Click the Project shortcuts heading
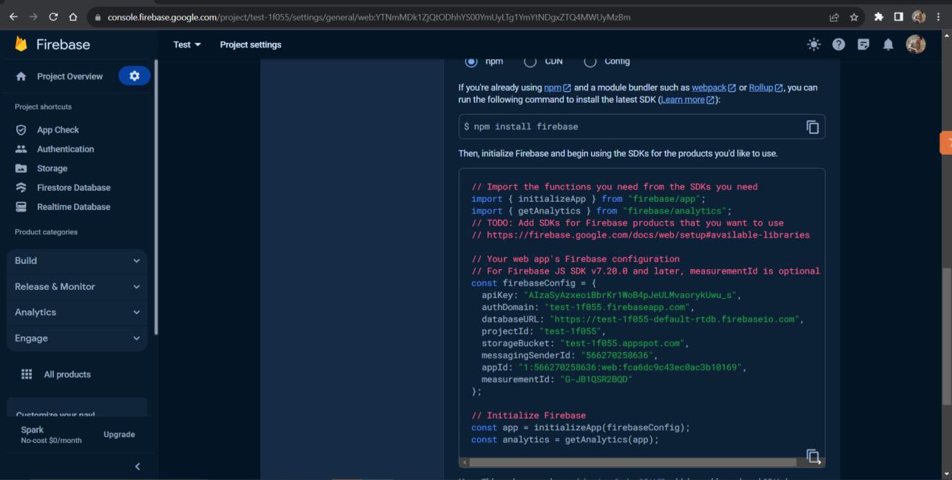 pyautogui.click(x=43, y=107)
